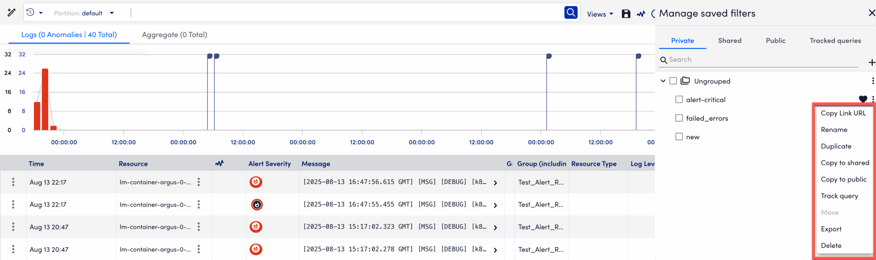Check the failed_errors filter checkbox
This screenshot has width=876, height=260.
point(679,118)
